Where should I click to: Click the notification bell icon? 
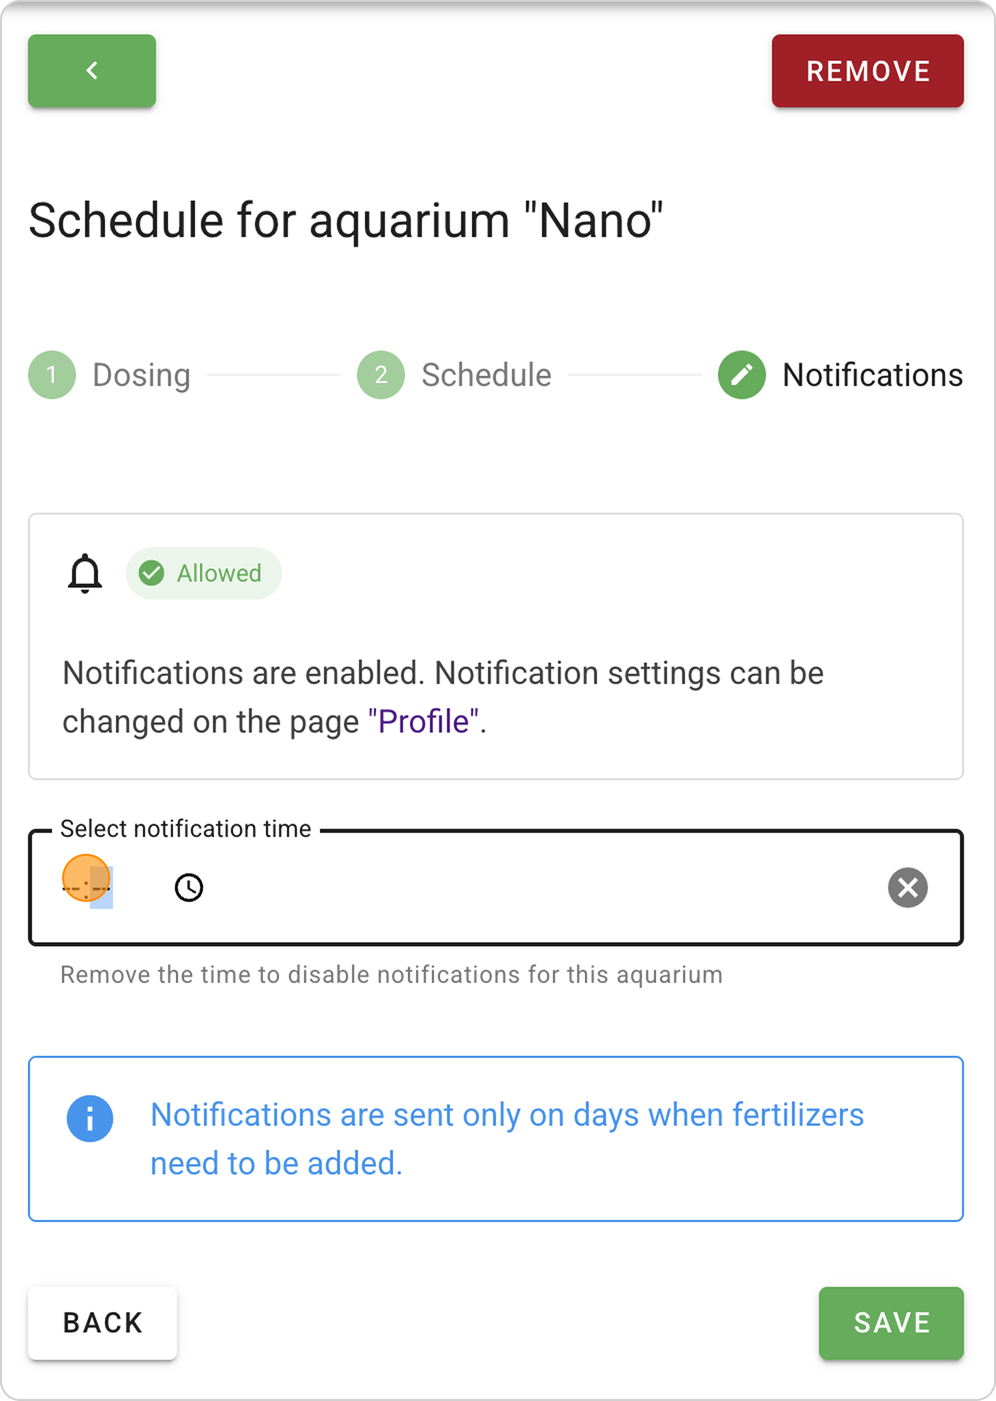click(x=85, y=574)
